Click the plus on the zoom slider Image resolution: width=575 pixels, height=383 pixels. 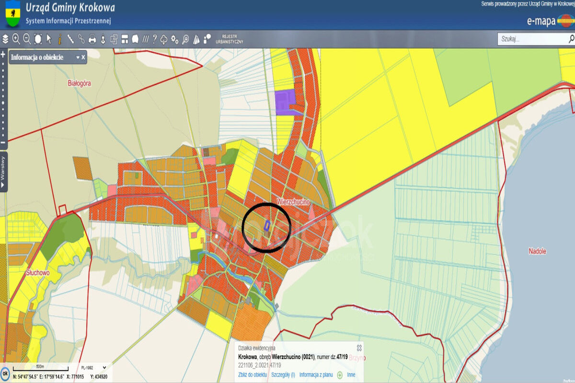point(3,55)
